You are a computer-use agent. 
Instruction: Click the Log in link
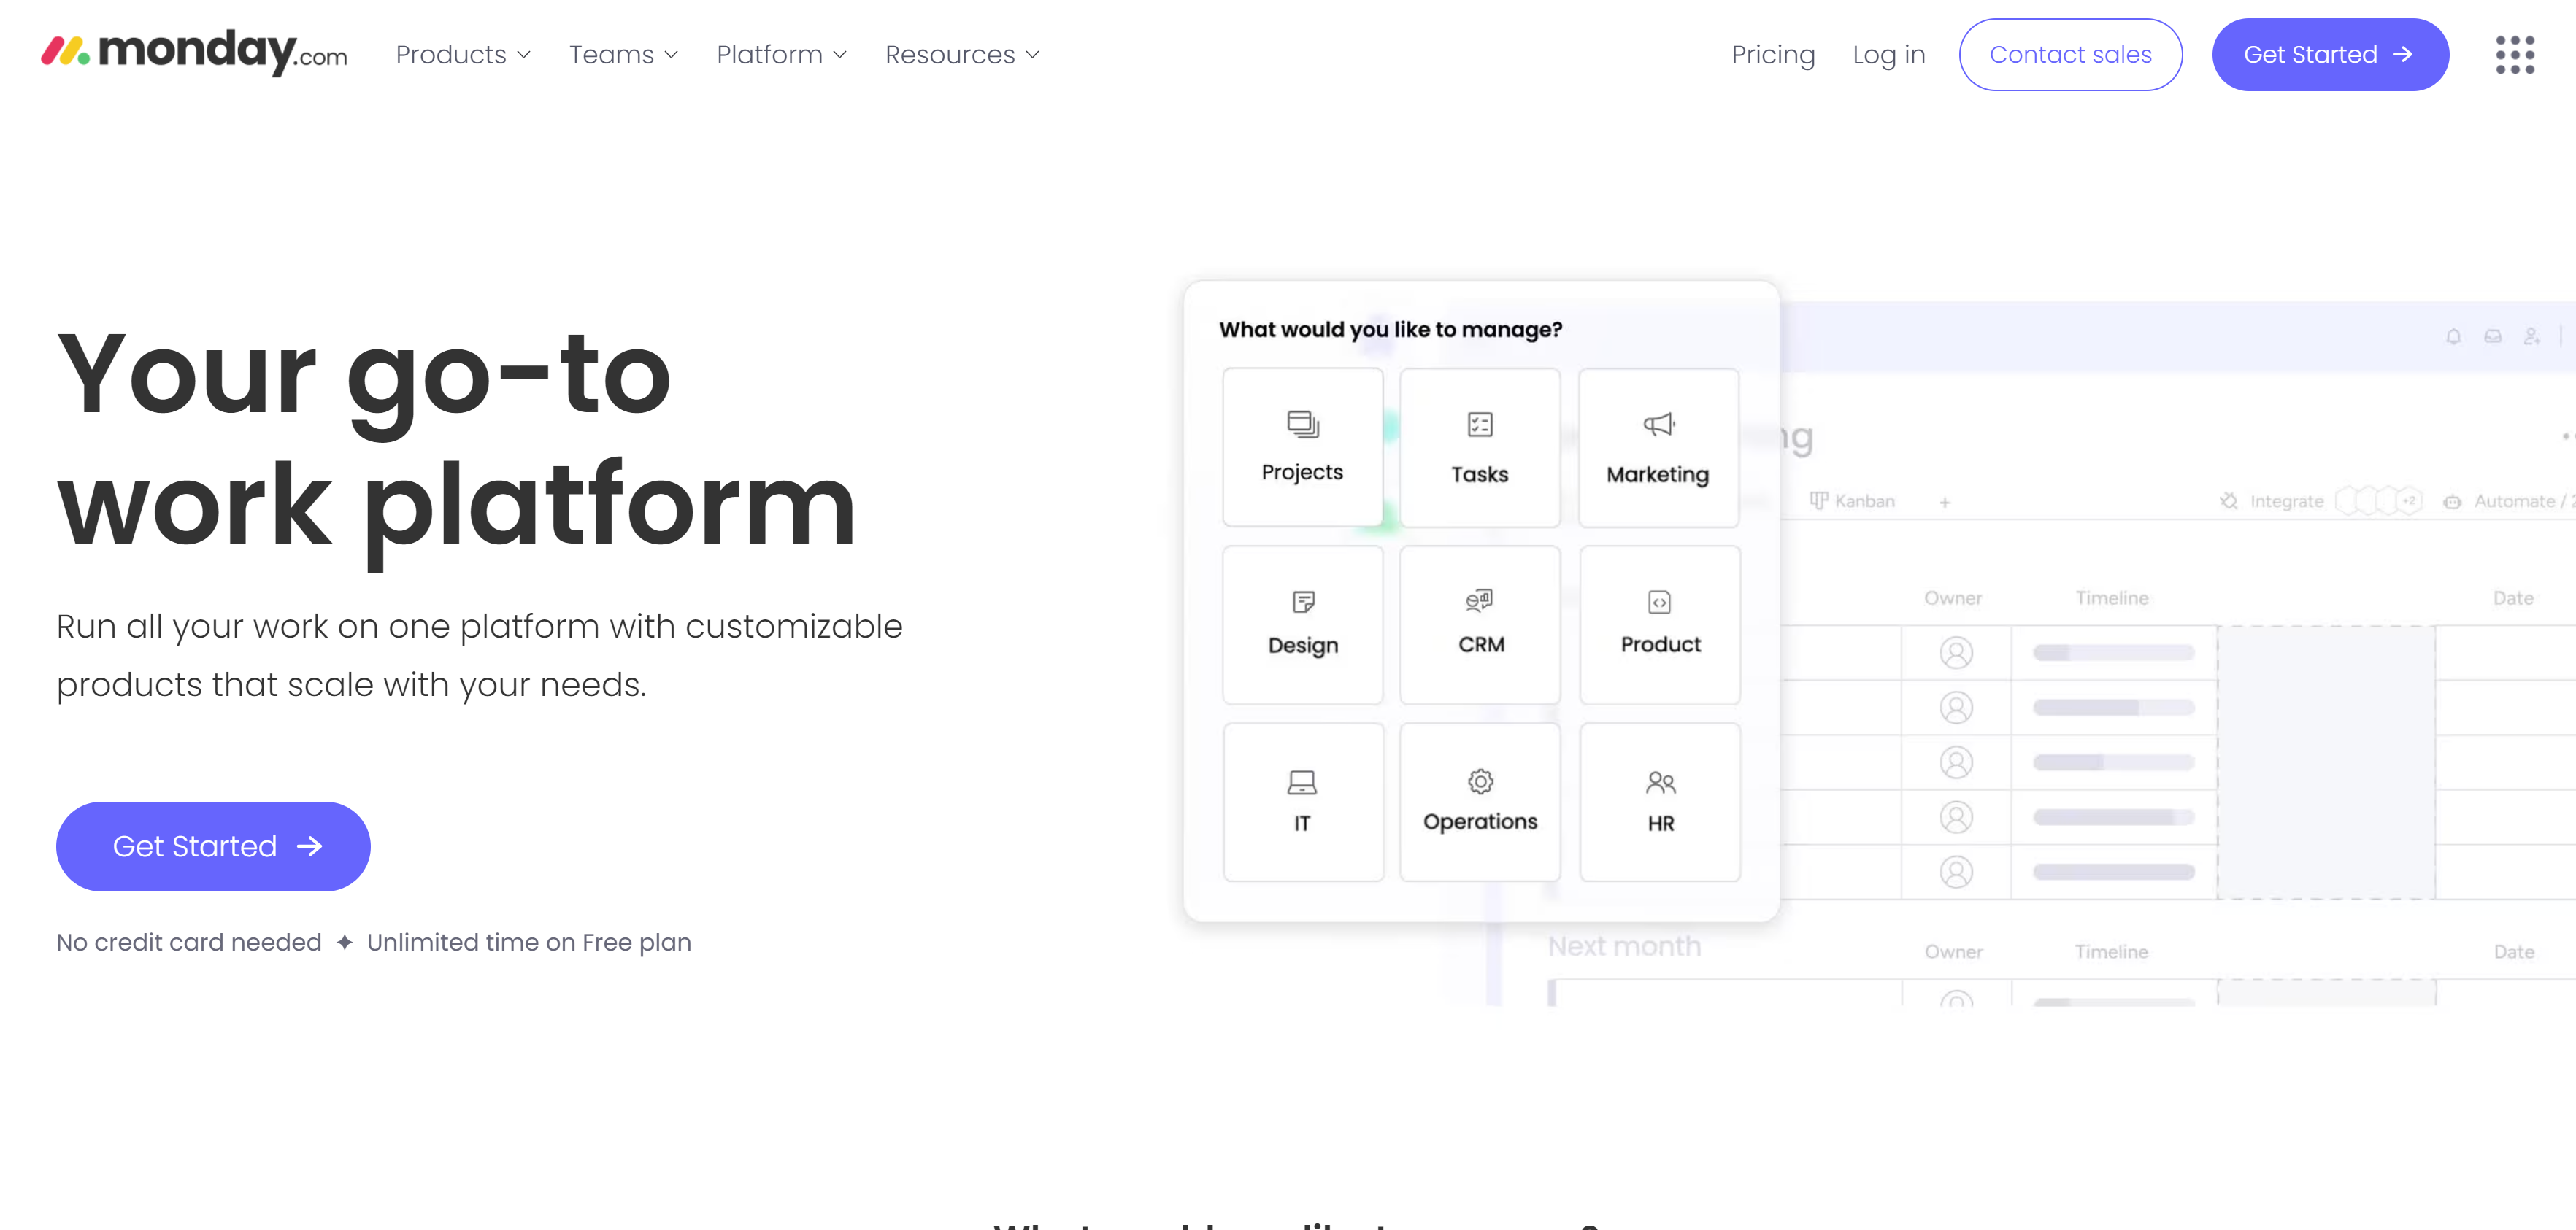coord(1888,55)
